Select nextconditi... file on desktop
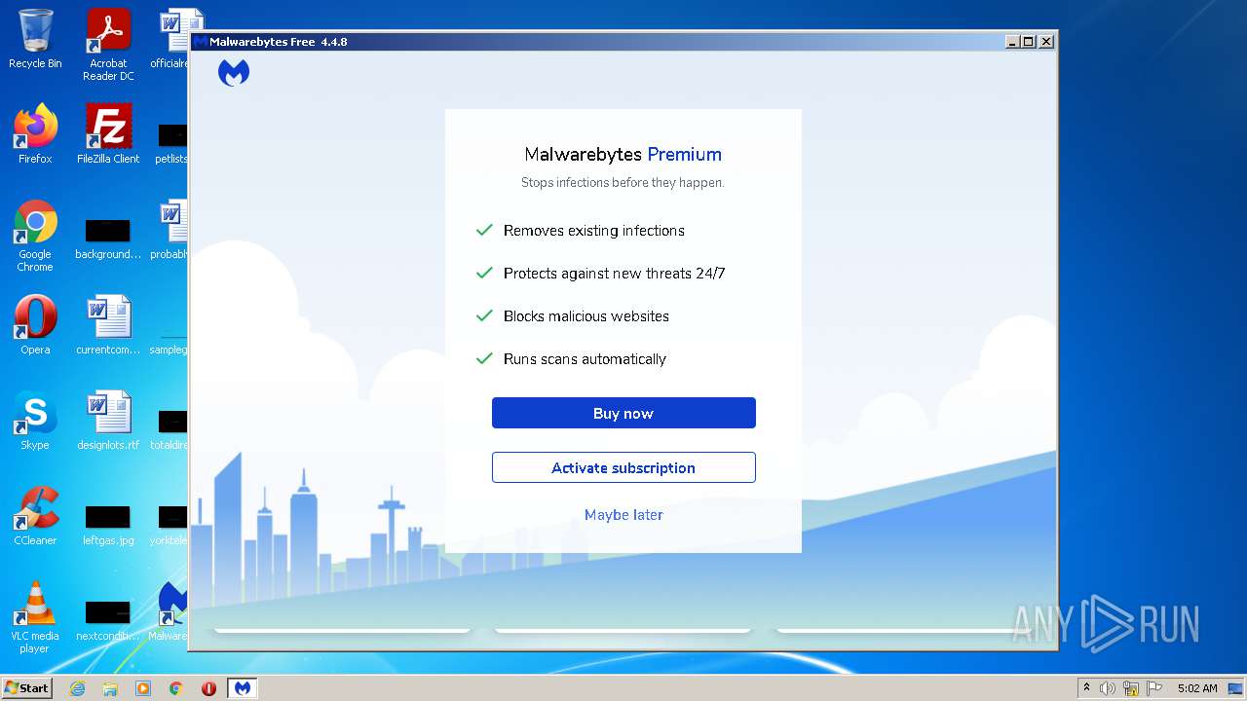1247x701 pixels. pyautogui.click(x=108, y=619)
